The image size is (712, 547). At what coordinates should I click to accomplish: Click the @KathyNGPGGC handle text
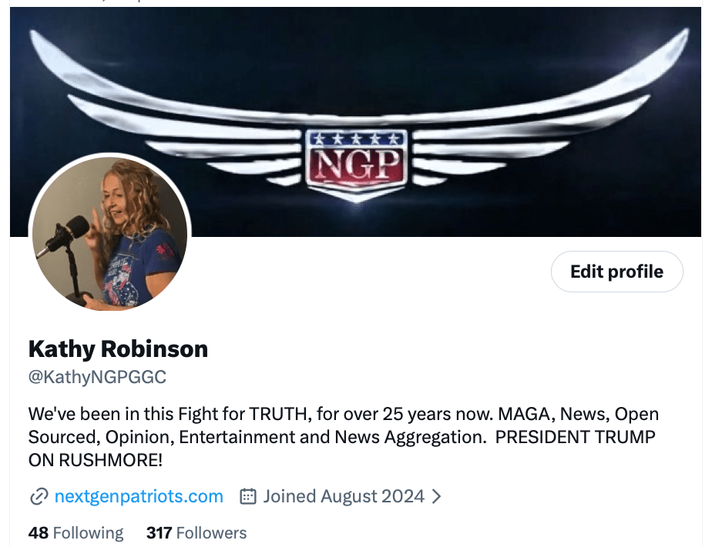97,377
